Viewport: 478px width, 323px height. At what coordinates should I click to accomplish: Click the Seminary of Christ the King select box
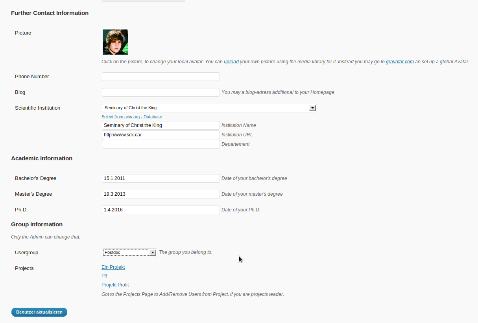[x=209, y=108]
